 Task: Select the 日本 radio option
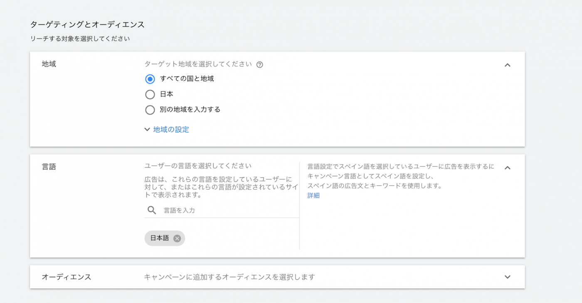(150, 94)
